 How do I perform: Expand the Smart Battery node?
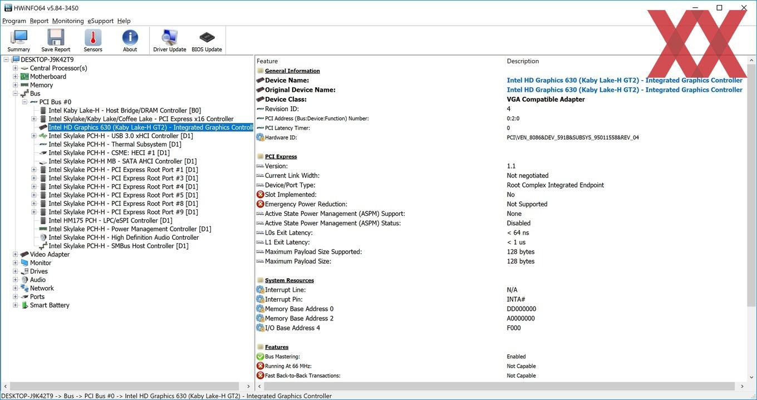[x=16, y=305]
